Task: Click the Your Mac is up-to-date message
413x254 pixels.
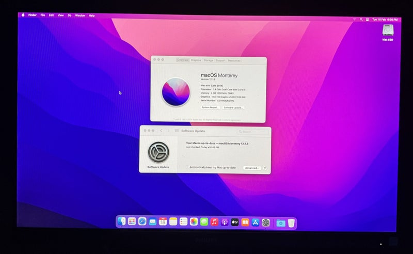Action: 217,144
